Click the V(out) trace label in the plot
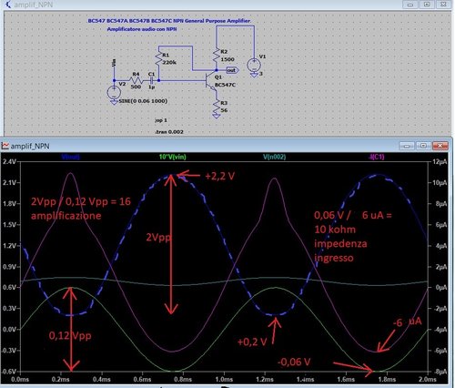The width and height of the screenshot is (455, 388). pyautogui.click(x=70, y=157)
